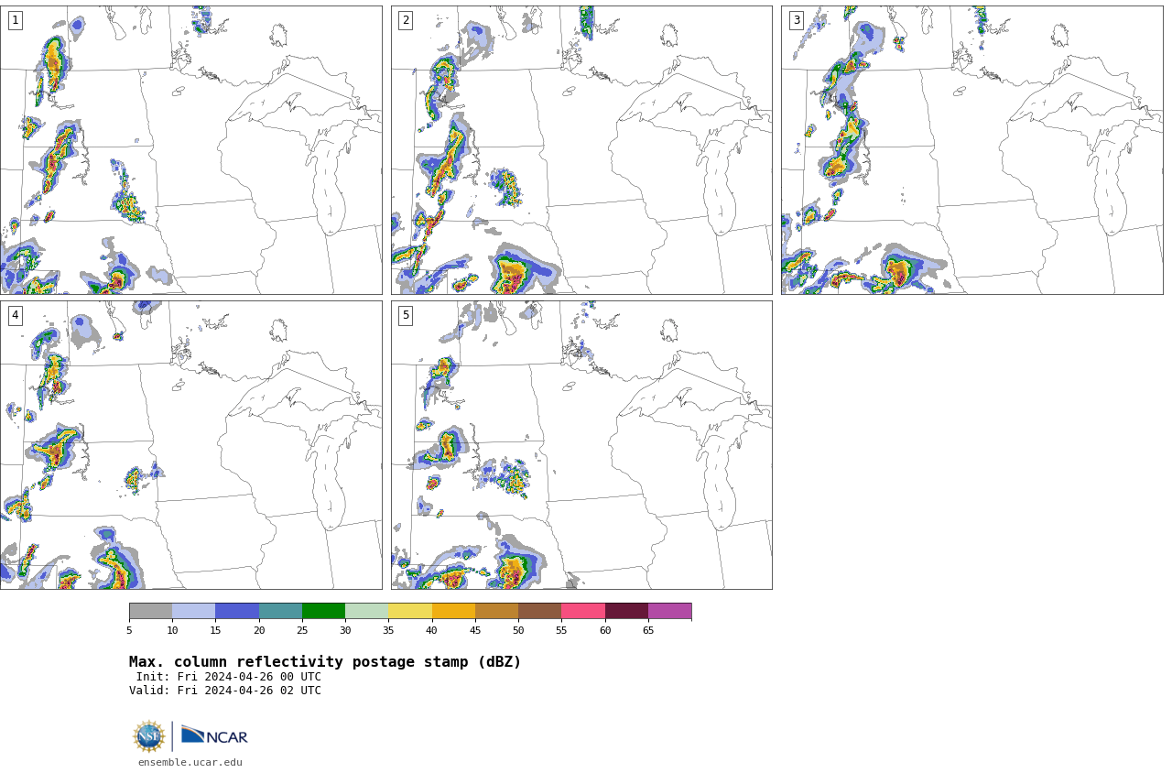
Task: Click the NSF logo icon
Action: (149, 736)
